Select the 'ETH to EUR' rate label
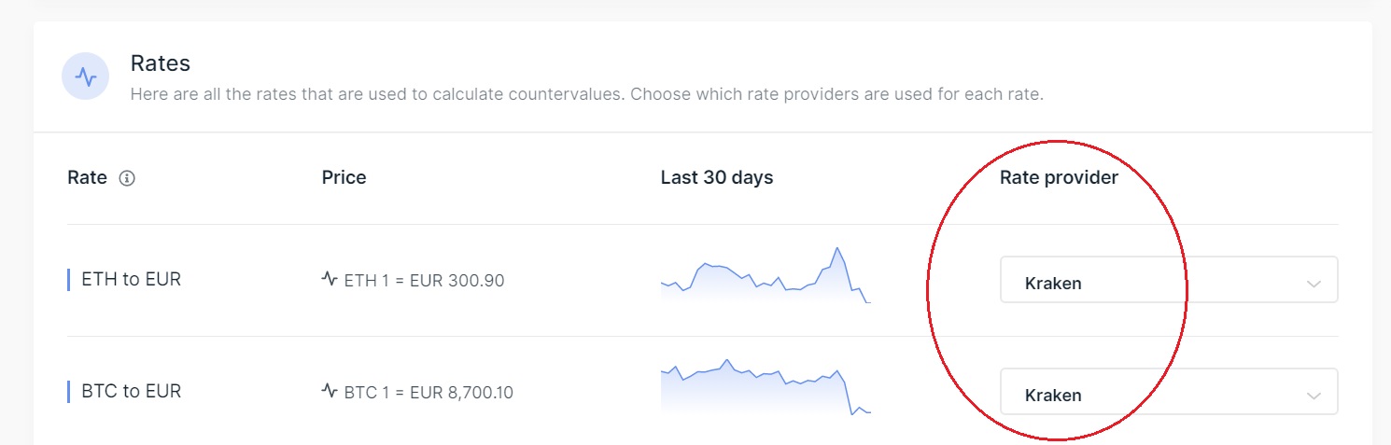Screen dimensions: 1391x445 [132, 279]
